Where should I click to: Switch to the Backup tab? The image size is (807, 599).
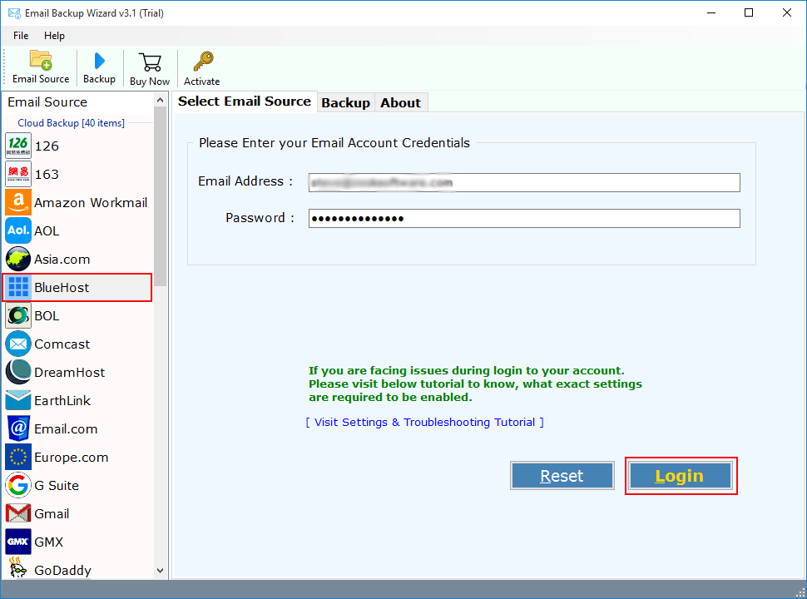pyautogui.click(x=345, y=103)
